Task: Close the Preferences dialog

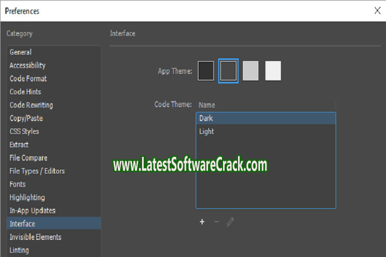Action: [377, 10]
